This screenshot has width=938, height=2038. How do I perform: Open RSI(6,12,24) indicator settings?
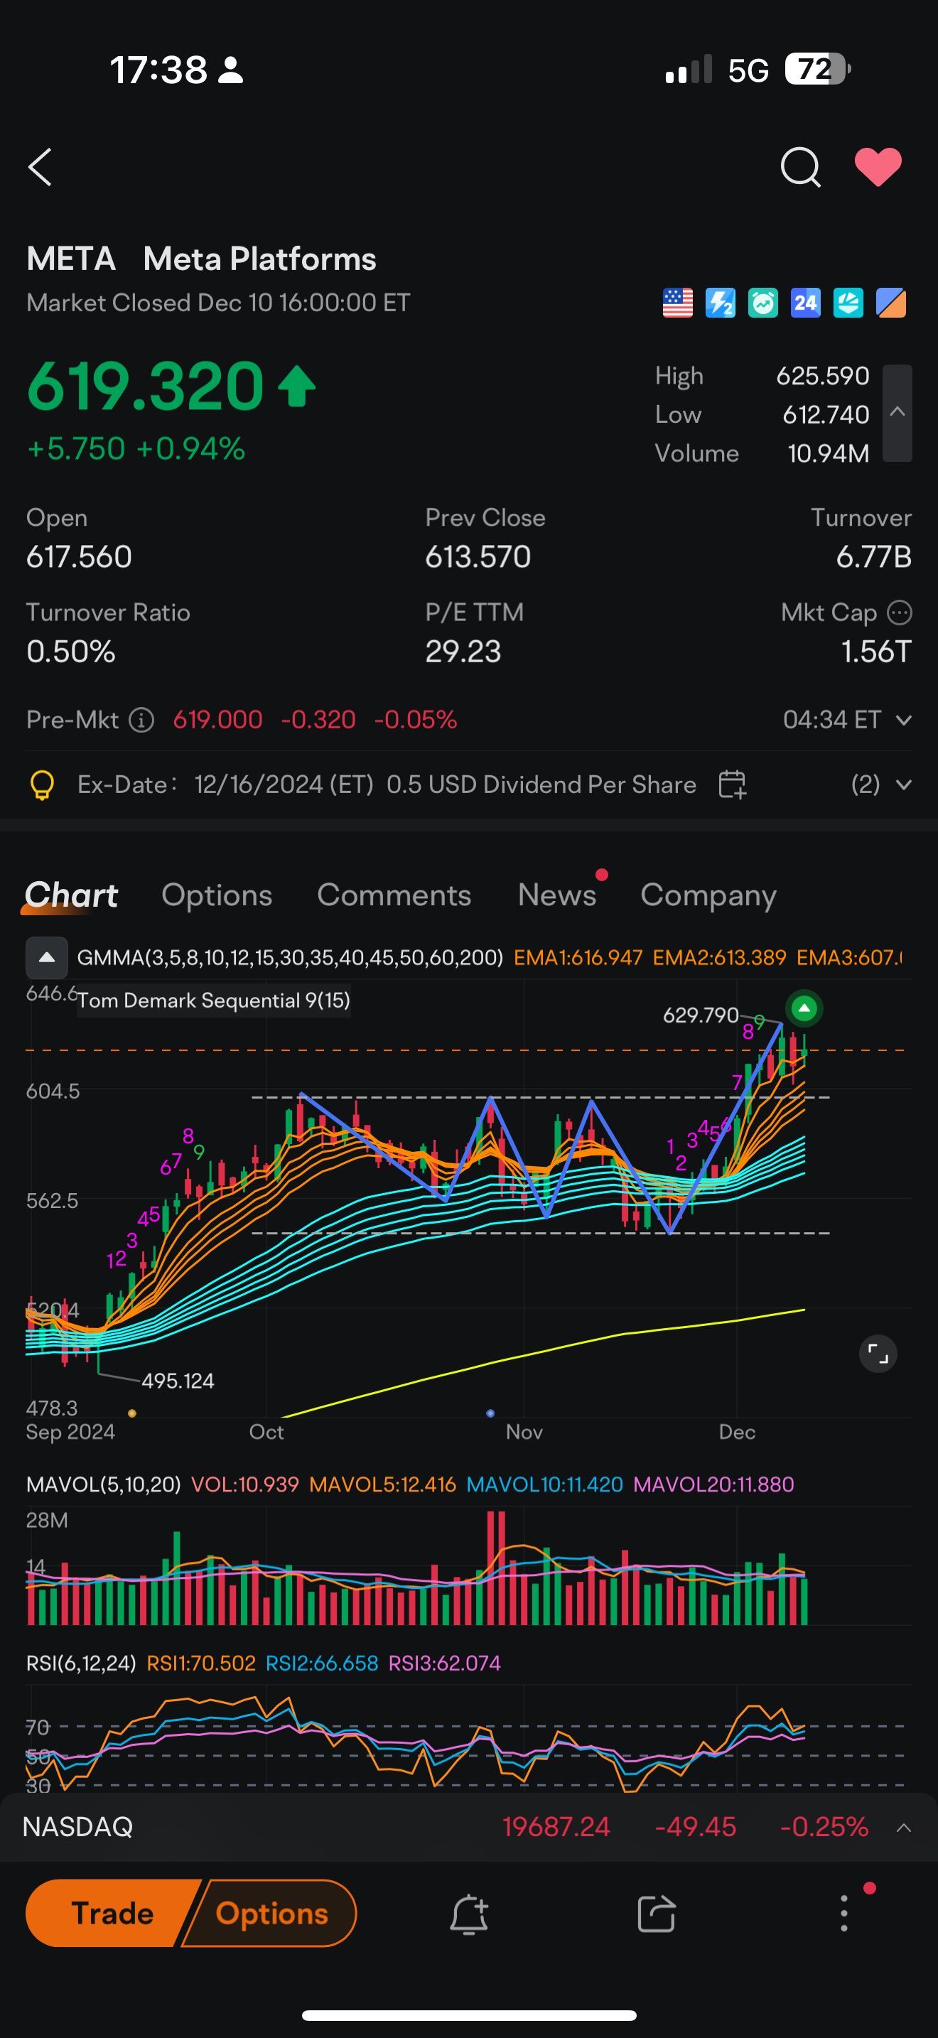[x=82, y=1663]
